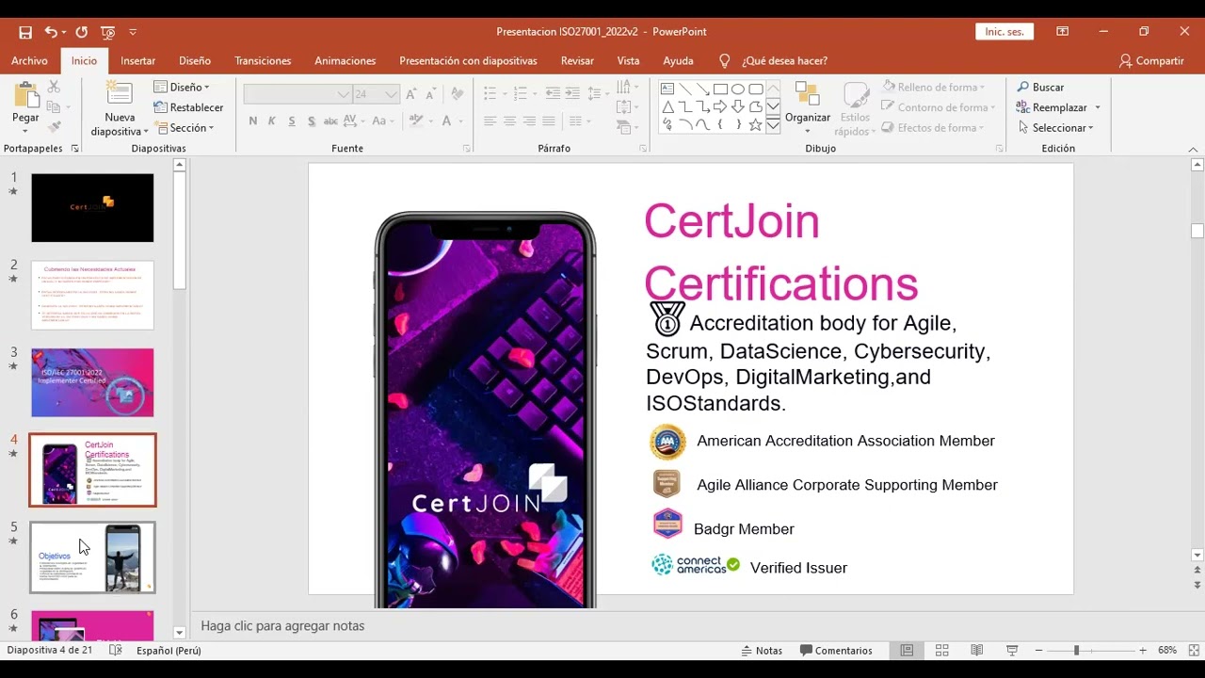1205x678 pixels.
Task: Open the Animaciones tab
Action: [x=345, y=61]
